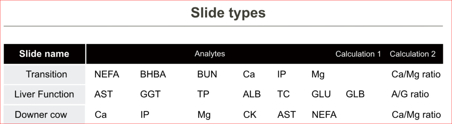This screenshot has height=124, width=452.
Task: Select AST in the Downer cow row
Action: point(287,115)
